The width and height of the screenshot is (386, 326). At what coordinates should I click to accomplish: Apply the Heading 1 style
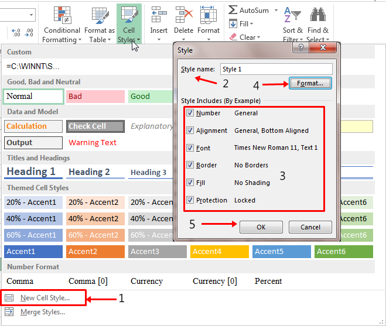[33, 171]
